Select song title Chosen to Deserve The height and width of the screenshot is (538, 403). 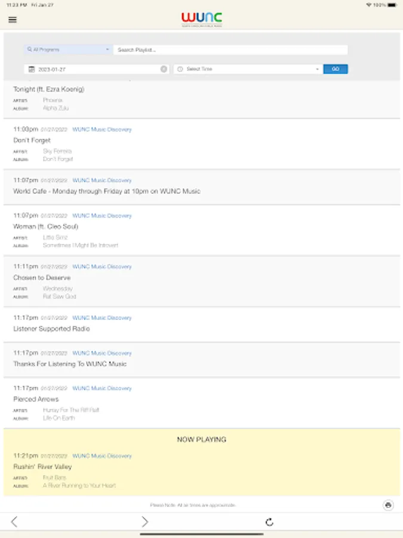42,277
